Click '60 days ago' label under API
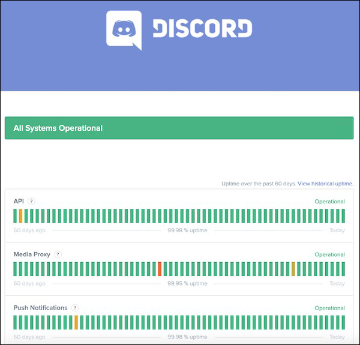Viewport: 360px width, 345px height. pos(29,230)
